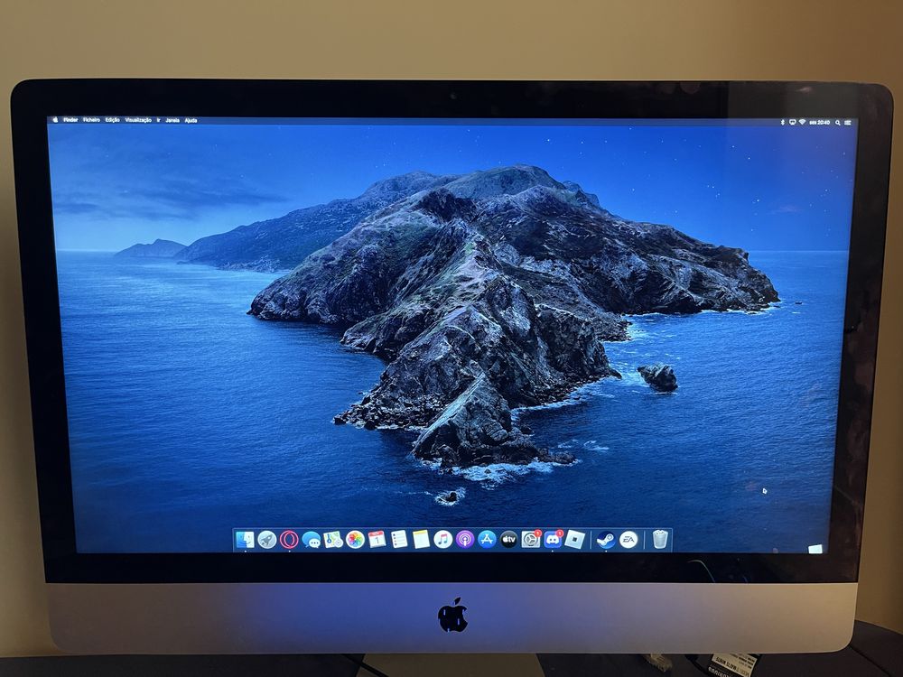The height and width of the screenshot is (677, 903).
Task: Open App Store from the Dock
Action: coord(488,540)
